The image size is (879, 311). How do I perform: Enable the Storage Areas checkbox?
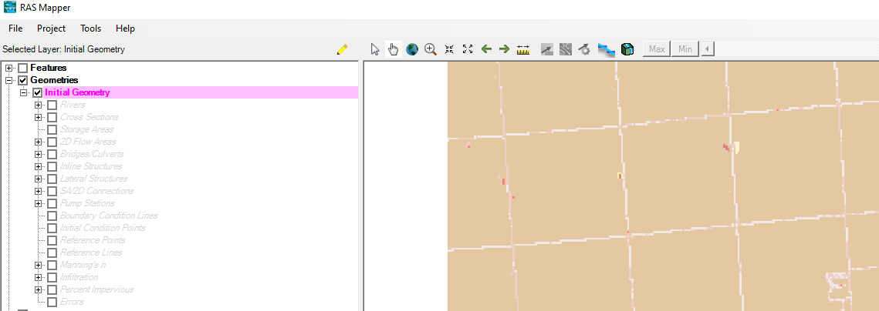click(52, 129)
